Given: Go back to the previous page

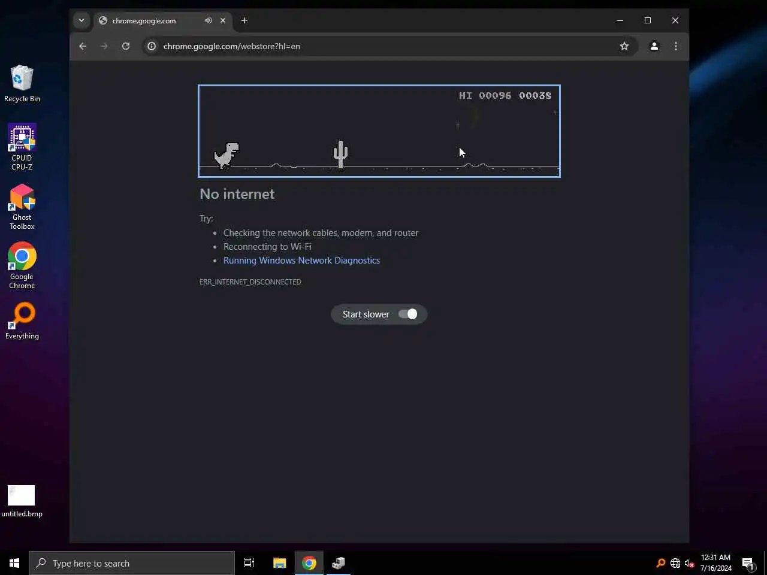Looking at the screenshot, I should pos(83,46).
